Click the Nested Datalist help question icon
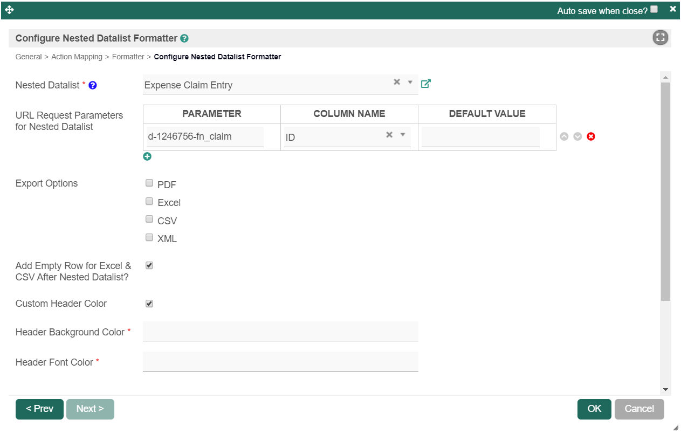Image resolution: width=681 pixels, height=433 pixels. (x=93, y=85)
